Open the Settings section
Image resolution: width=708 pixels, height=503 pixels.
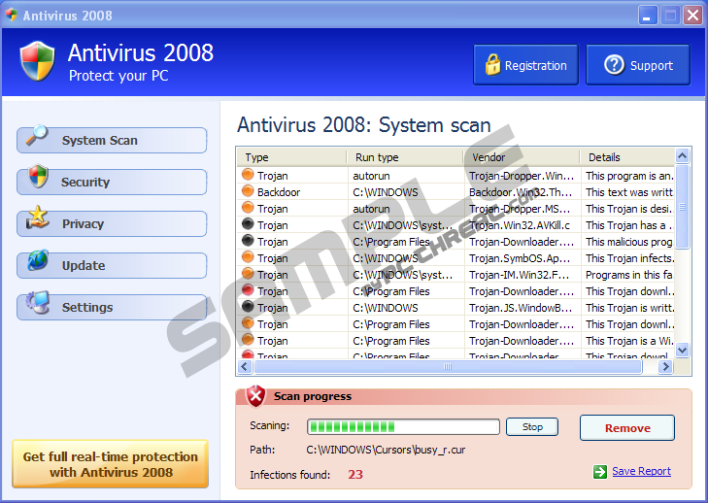pos(112,308)
